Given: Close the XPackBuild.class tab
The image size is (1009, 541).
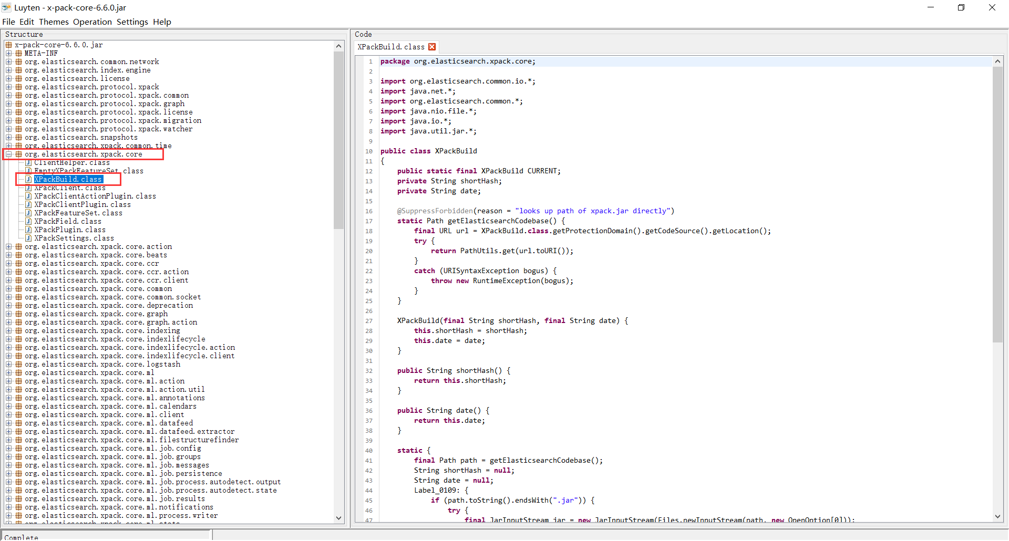Looking at the screenshot, I should 432,47.
